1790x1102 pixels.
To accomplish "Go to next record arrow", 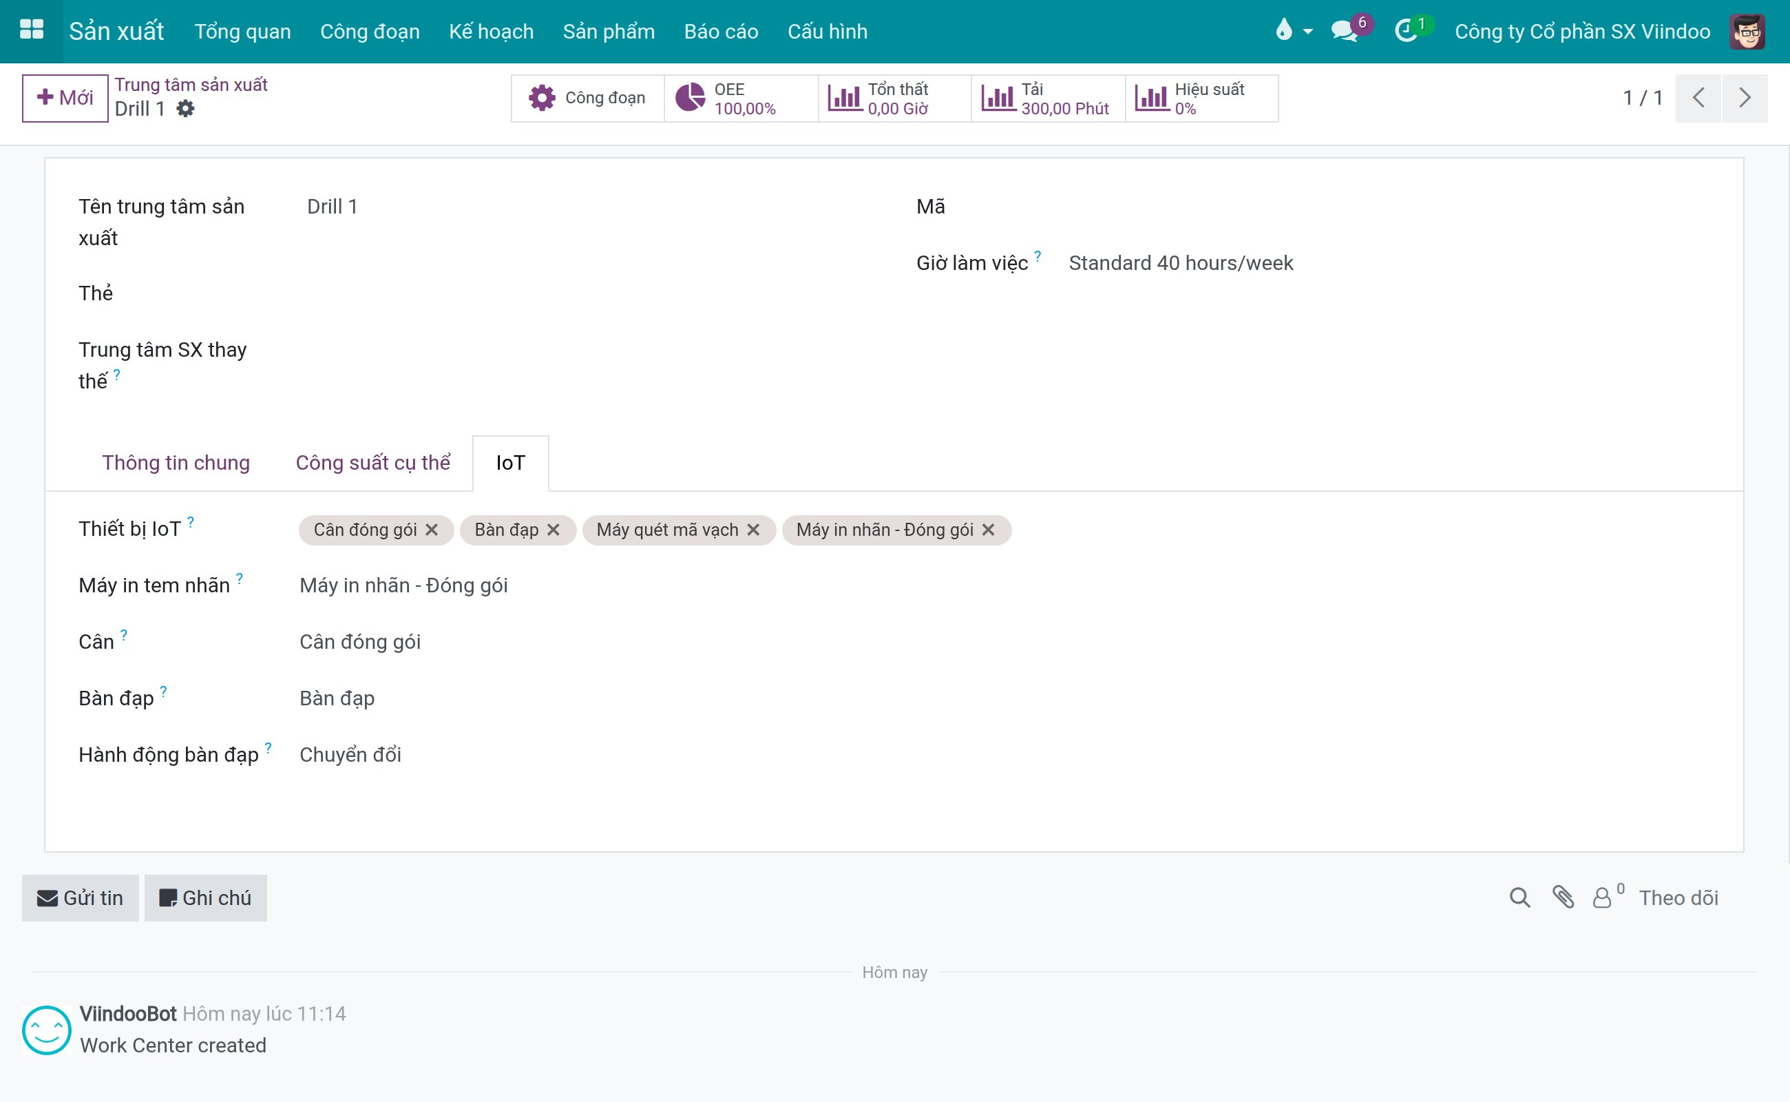I will pos(1745,98).
